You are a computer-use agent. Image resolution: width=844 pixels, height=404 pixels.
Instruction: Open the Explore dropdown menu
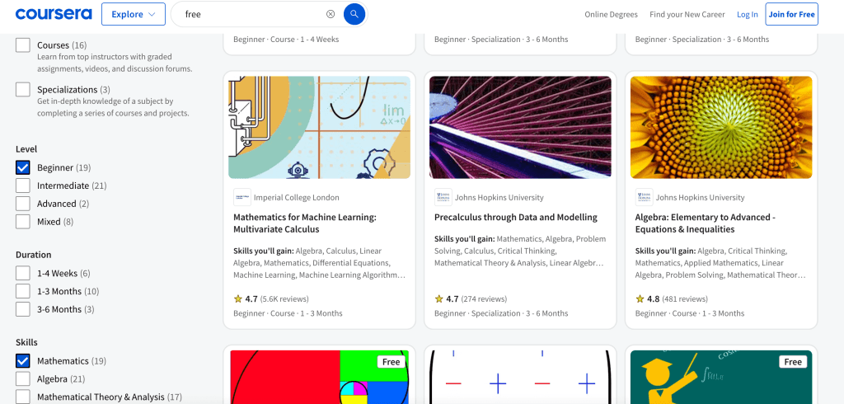(133, 14)
